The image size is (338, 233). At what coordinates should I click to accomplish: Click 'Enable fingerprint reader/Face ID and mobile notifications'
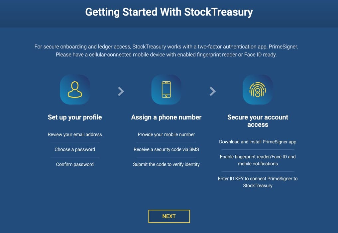click(x=258, y=160)
